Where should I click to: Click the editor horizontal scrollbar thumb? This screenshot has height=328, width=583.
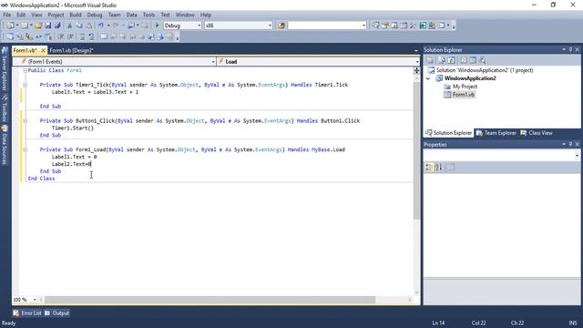210,300
